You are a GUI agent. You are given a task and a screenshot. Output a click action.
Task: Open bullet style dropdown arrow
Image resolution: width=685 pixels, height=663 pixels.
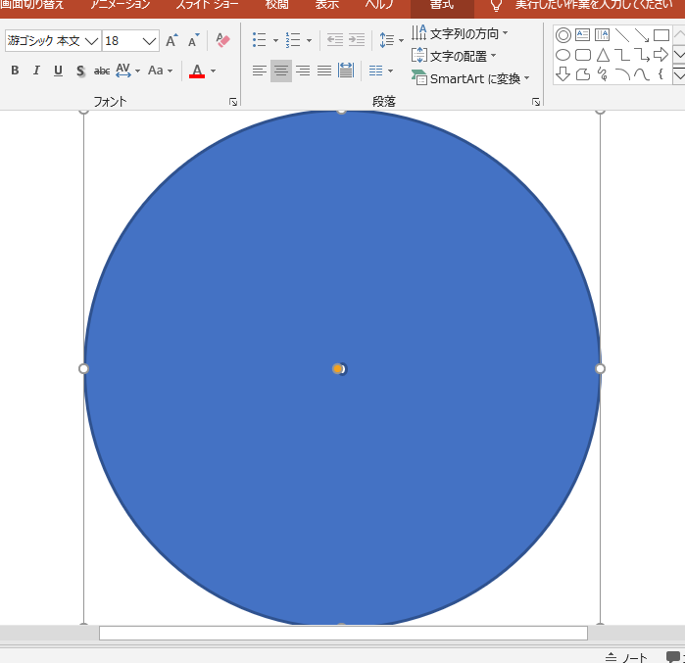point(275,40)
